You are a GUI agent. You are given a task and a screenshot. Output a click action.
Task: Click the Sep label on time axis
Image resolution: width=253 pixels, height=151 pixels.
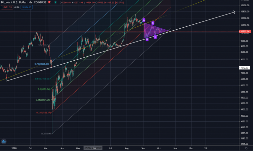143,148
